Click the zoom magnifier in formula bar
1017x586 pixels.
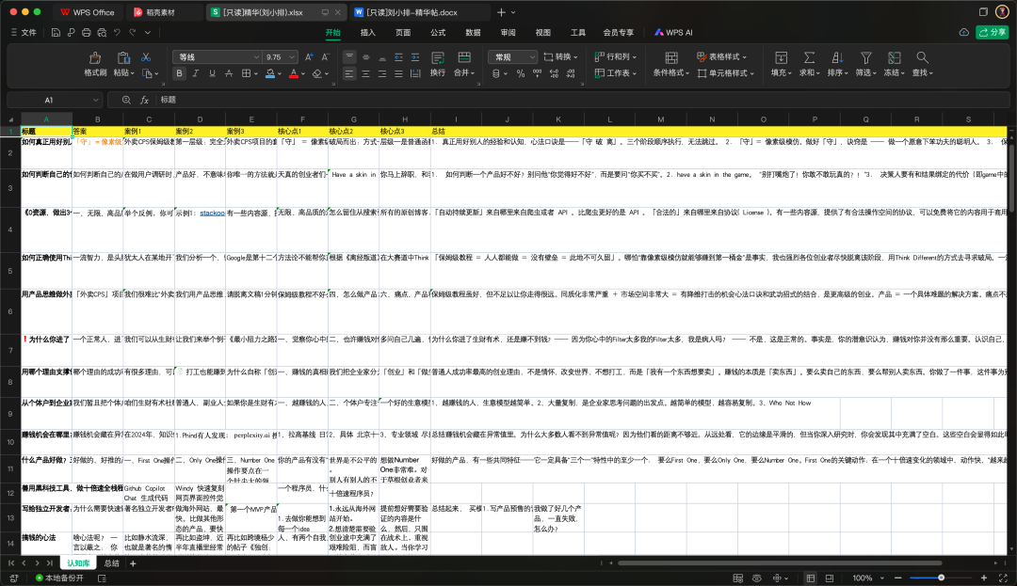pos(126,100)
